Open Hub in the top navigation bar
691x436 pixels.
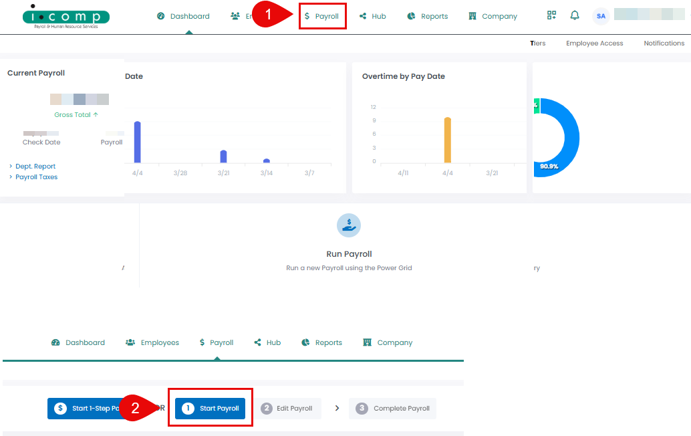point(373,16)
